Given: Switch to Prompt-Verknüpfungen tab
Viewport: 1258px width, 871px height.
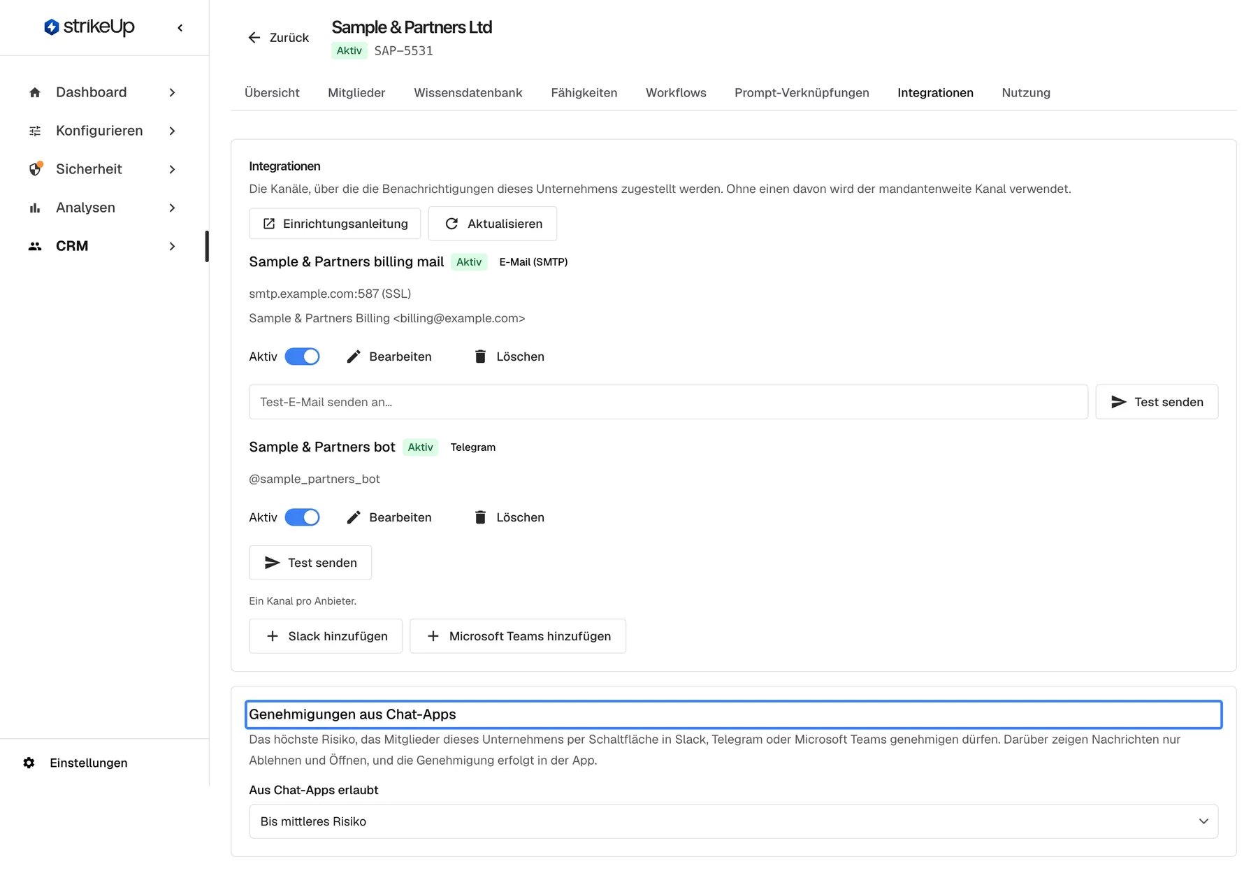Looking at the screenshot, I should (802, 93).
